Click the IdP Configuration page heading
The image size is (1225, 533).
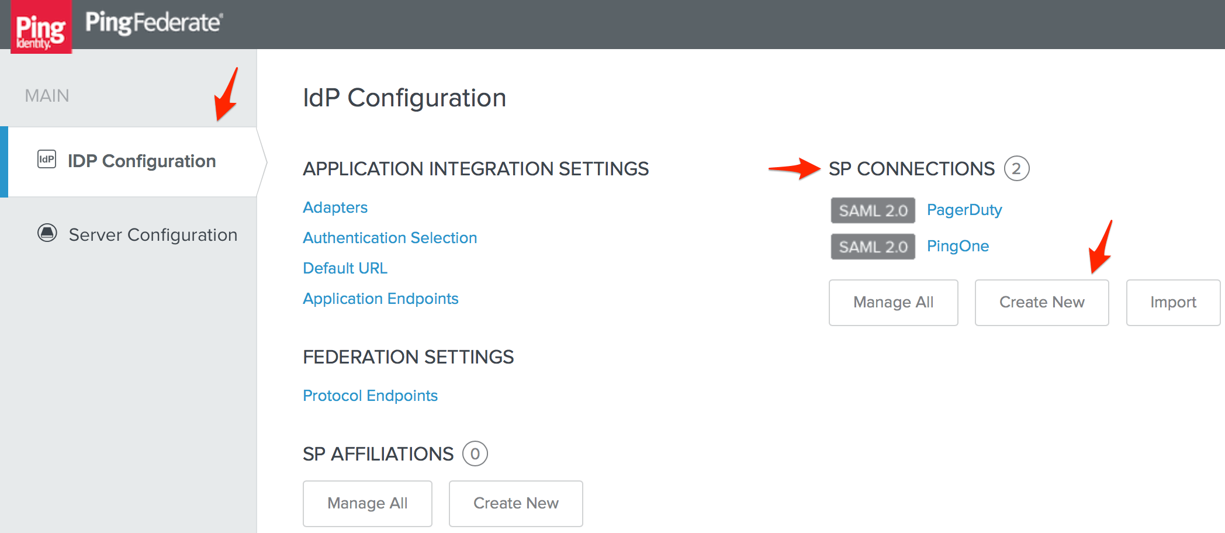click(404, 98)
